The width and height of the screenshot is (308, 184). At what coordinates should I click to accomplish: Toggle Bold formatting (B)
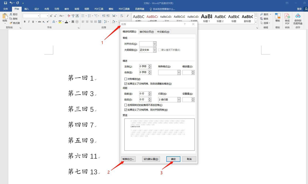(x=25, y=22)
